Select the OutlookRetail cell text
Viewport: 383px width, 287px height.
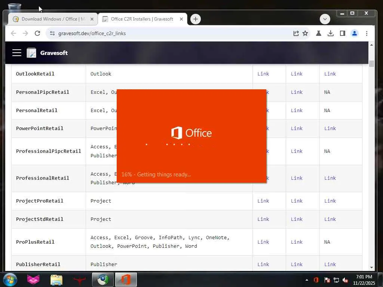click(35, 74)
